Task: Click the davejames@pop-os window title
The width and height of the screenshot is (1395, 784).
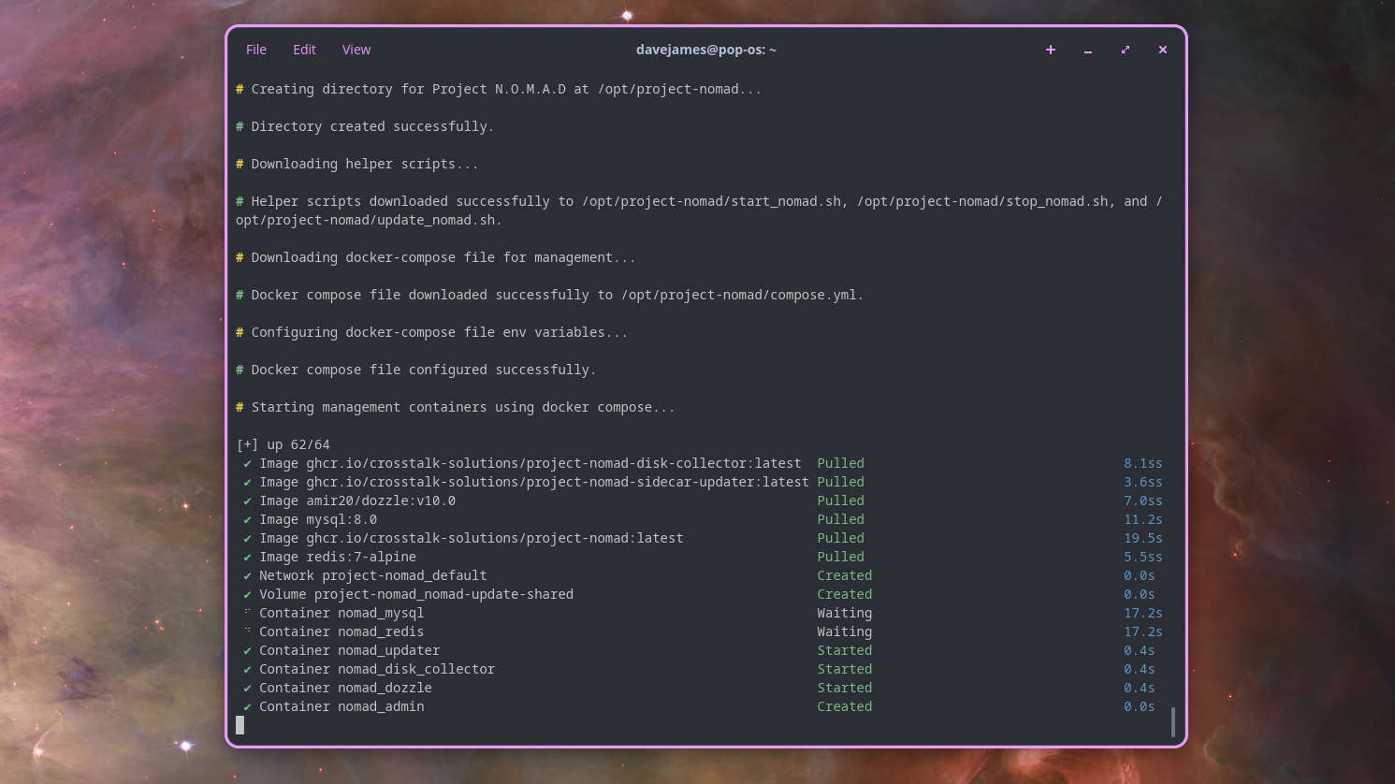Action: (705, 50)
